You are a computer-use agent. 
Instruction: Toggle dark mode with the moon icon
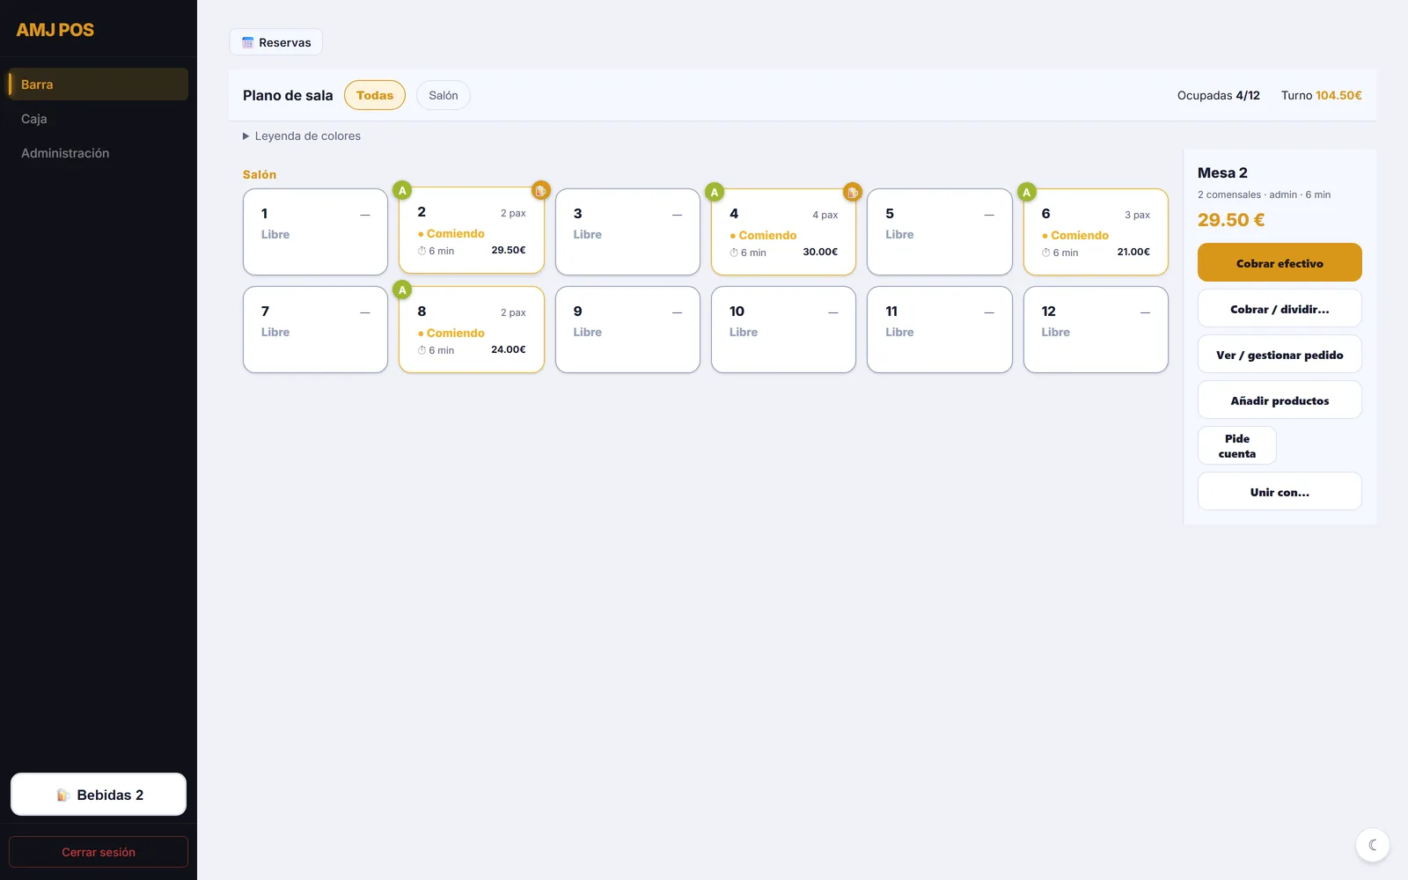tap(1373, 845)
